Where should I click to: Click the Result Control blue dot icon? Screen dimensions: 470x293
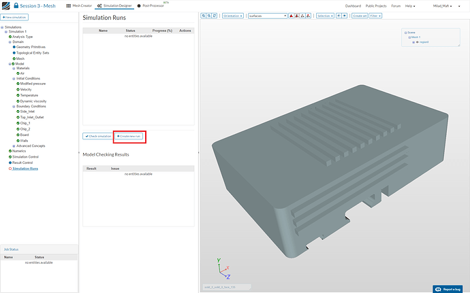10,162
